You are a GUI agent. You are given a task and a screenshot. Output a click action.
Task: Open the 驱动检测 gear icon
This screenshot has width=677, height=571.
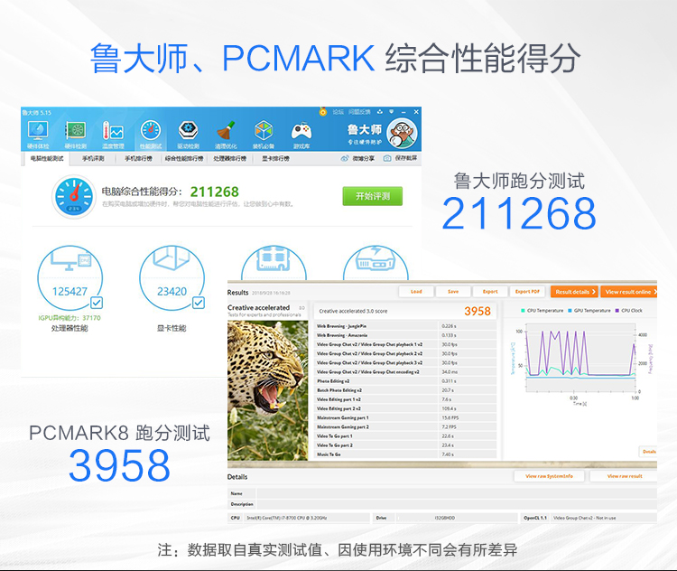189,130
